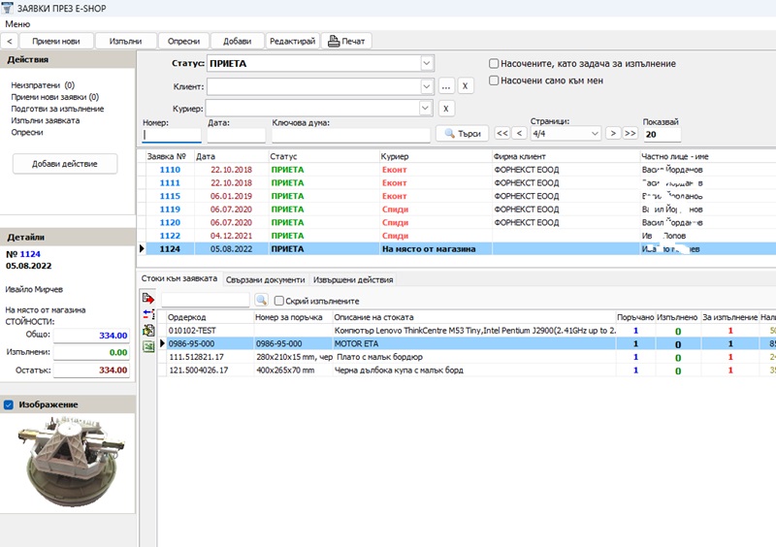Viewport: 776px width, 547px height.
Task: Click the Заявка № column header
Action: pos(169,156)
